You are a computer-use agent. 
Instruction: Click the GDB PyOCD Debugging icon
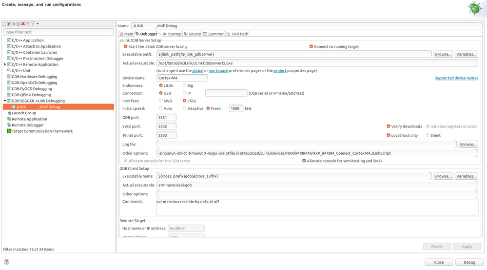[9, 89]
